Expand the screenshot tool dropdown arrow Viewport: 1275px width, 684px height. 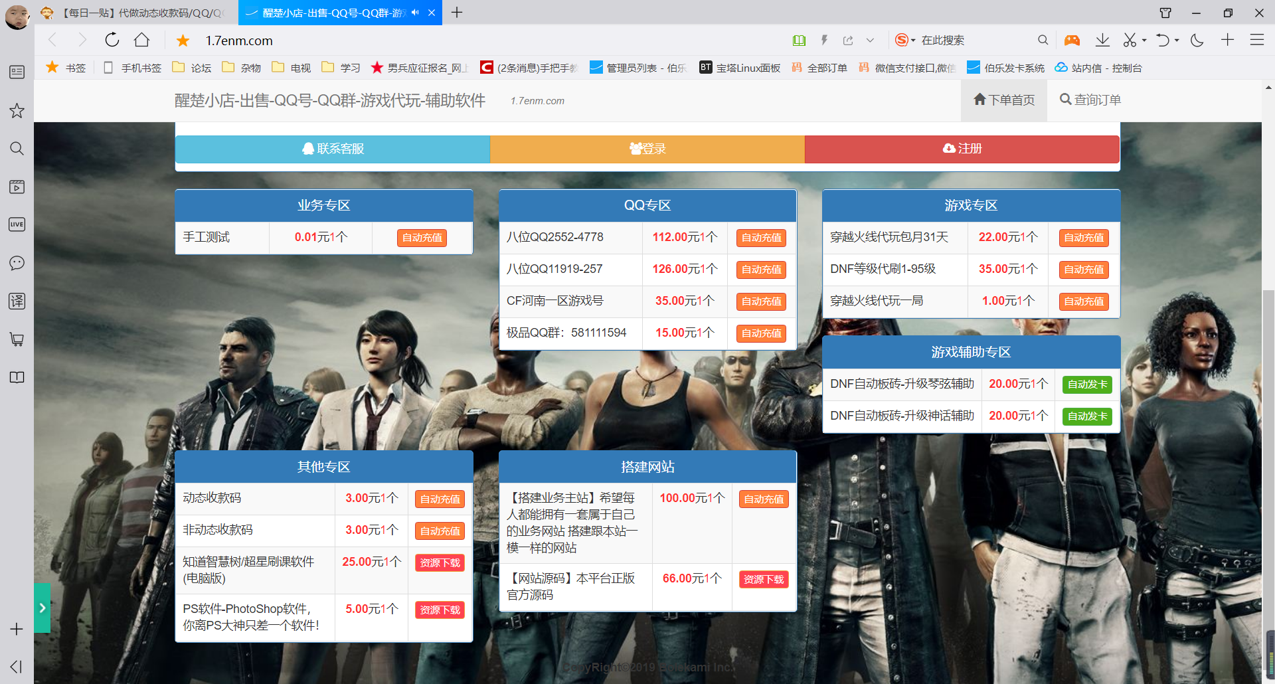coord(1144,41)
